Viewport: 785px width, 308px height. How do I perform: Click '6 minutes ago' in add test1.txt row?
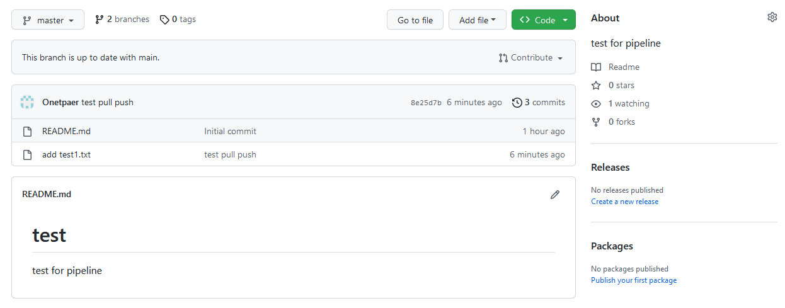[537, 154]
